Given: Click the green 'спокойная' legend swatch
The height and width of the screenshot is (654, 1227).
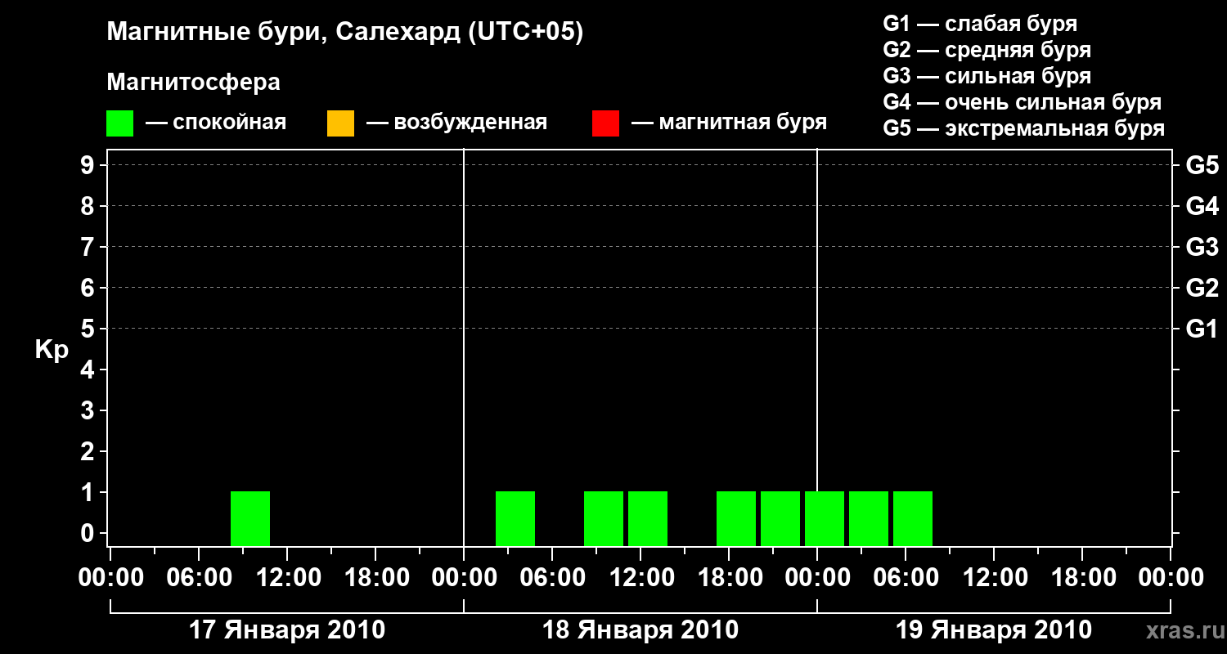Looking at the screenshot, I should point(119,123).
